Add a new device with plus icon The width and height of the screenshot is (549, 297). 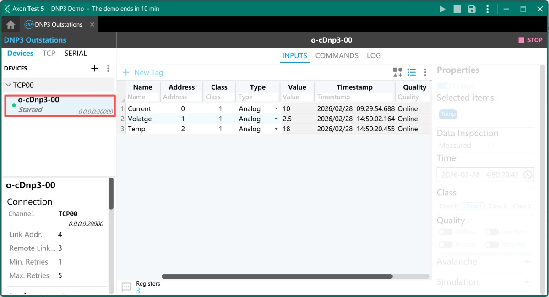tap(94, 68)
